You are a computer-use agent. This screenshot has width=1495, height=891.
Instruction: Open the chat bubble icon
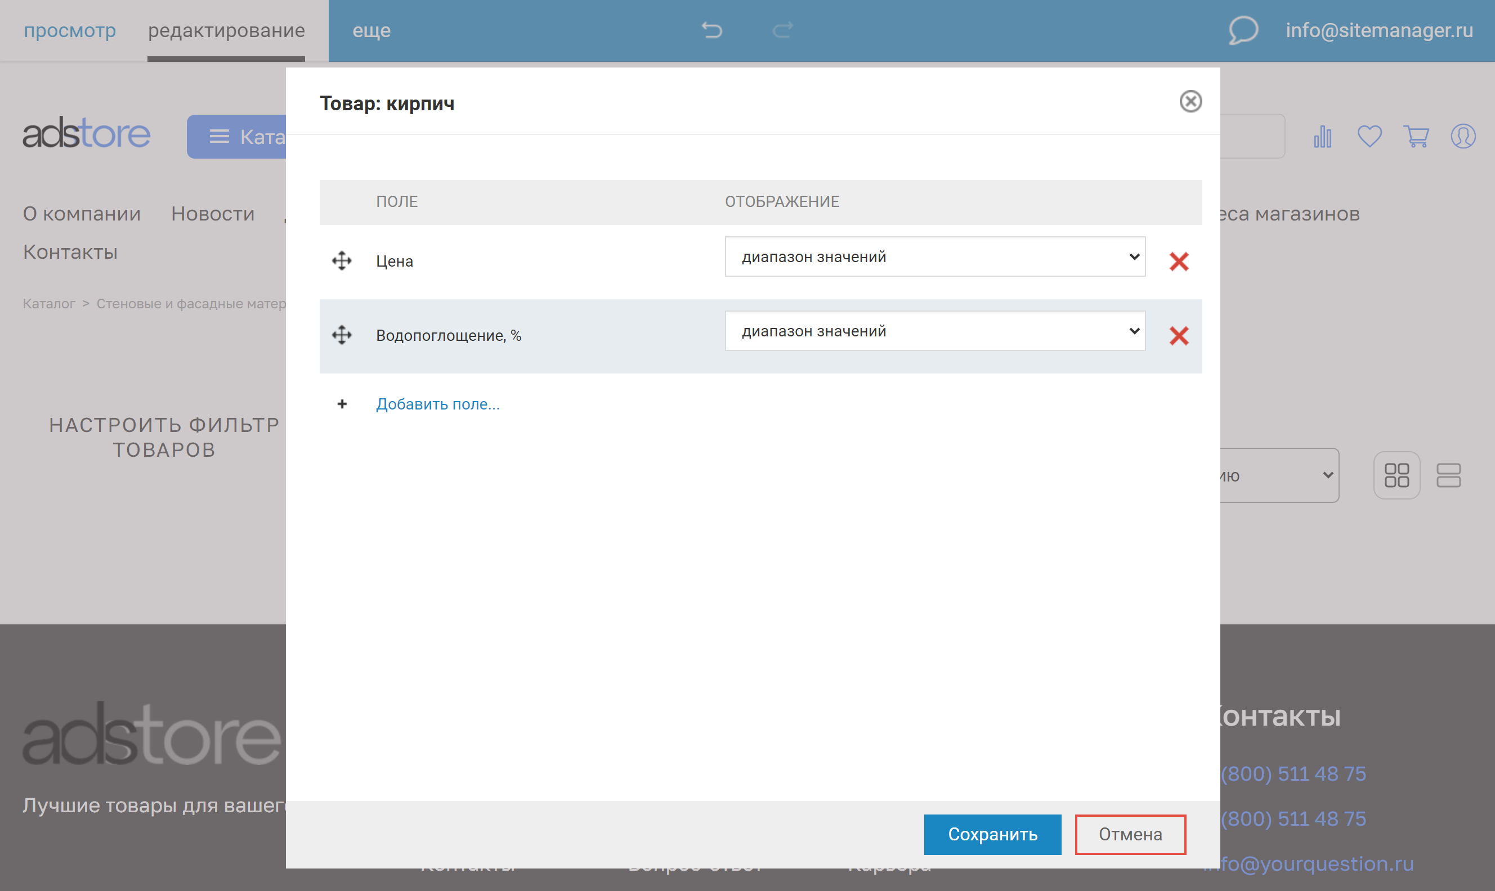[1243, 30]
